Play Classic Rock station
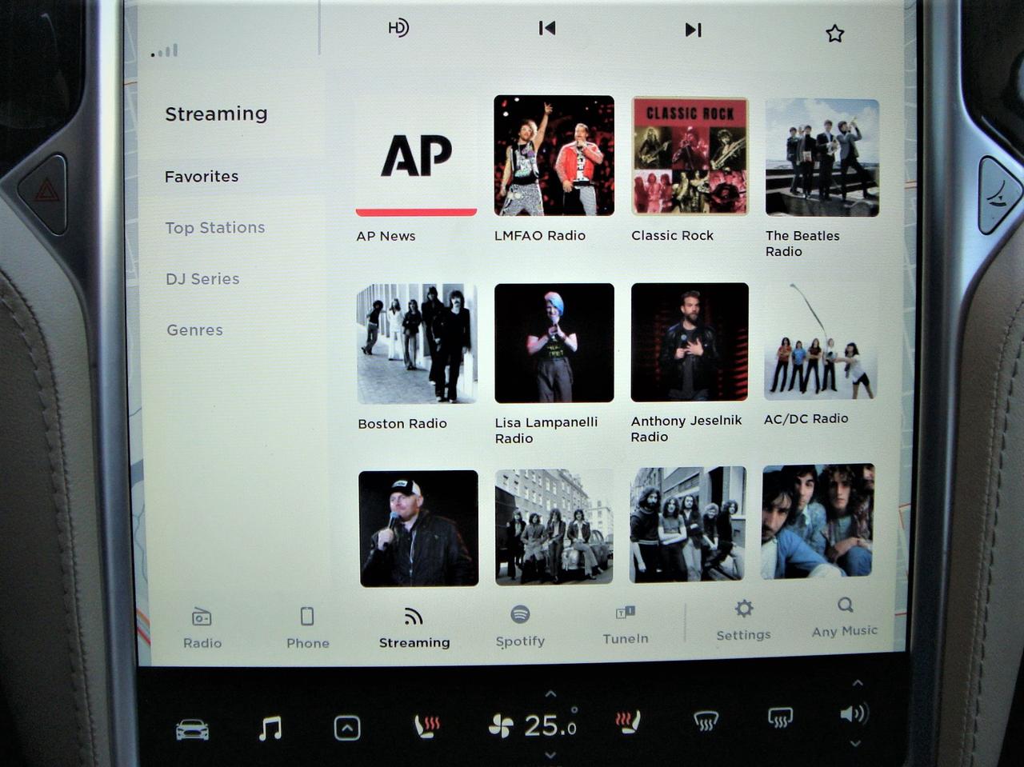Screen dimensions: 1024x767 click(x=690, y=156)
